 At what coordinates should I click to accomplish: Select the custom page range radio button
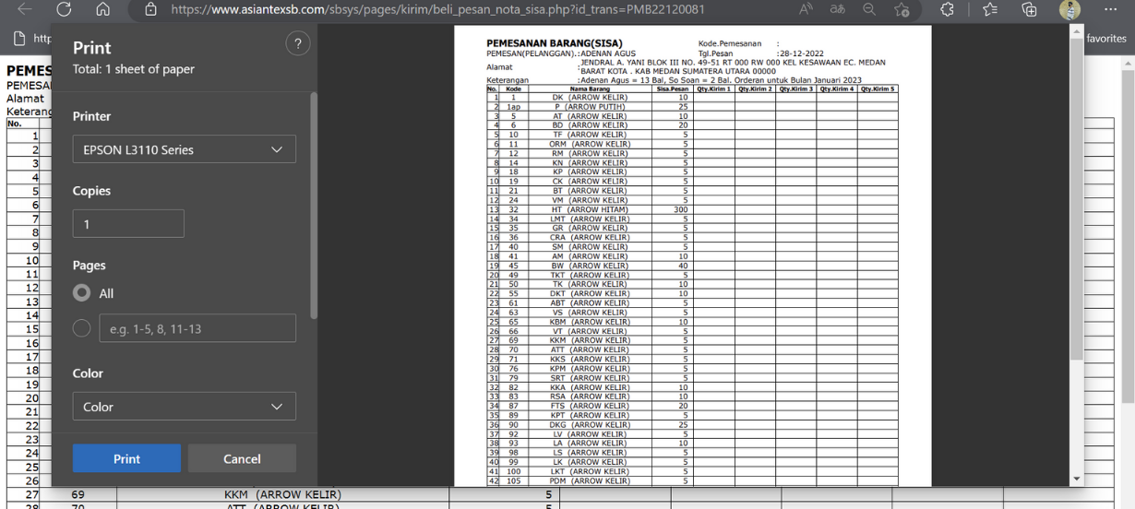[82, 328]
